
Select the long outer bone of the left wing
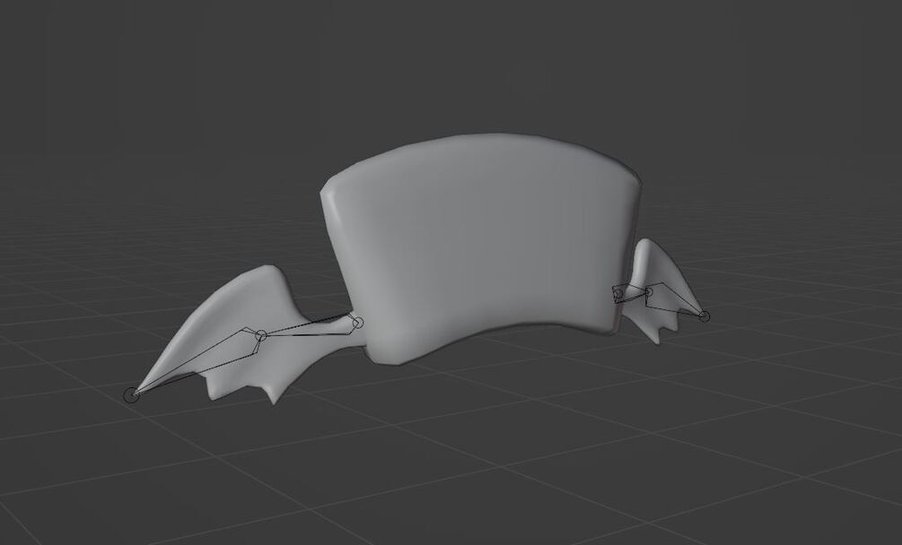(x=198, y=362)
